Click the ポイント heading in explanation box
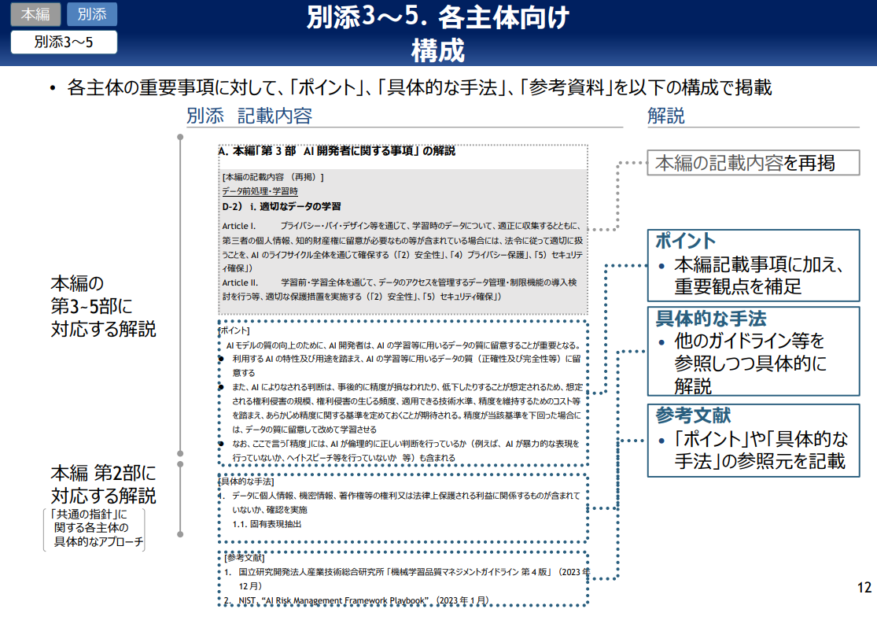The width and height of the screenshot is (877, 620). (685, 241)
